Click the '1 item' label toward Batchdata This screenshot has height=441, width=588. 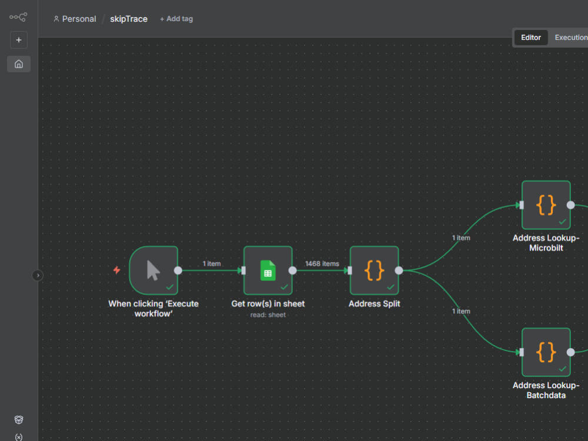point(461,311)
